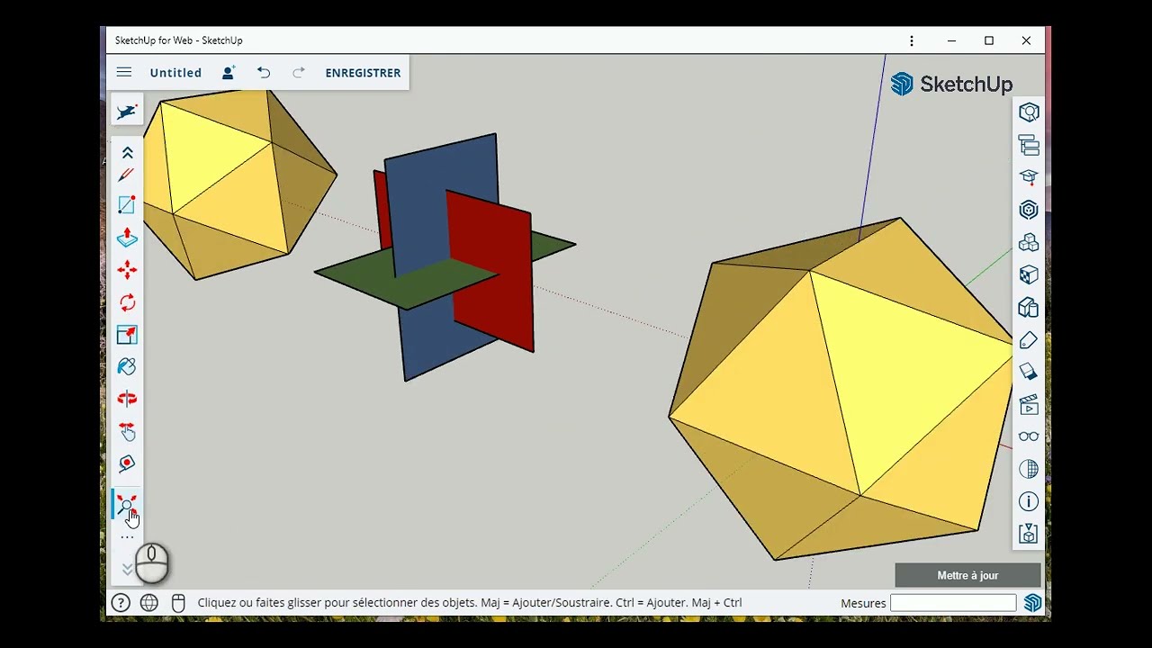The width and height of the screenshot is (1152, 648).
Task: Open the running-dog search tool icon
Action: pos(127,112)
